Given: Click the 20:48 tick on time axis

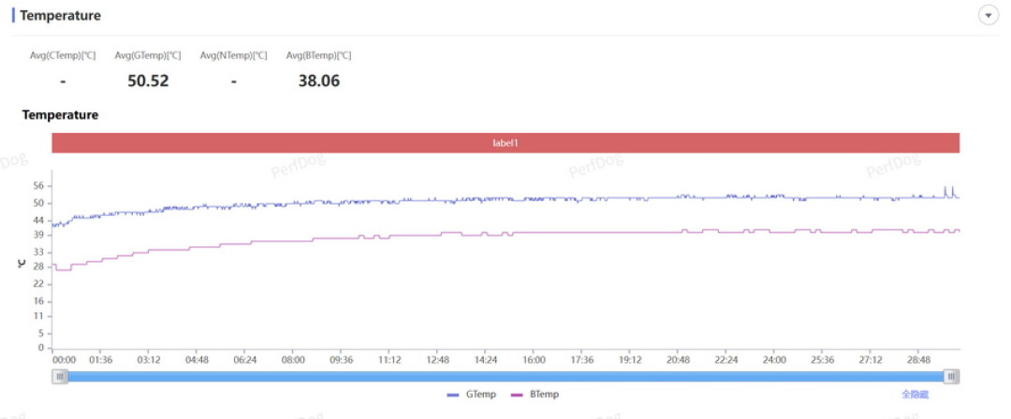Looking at the screenshot, I should pos(678,360).
